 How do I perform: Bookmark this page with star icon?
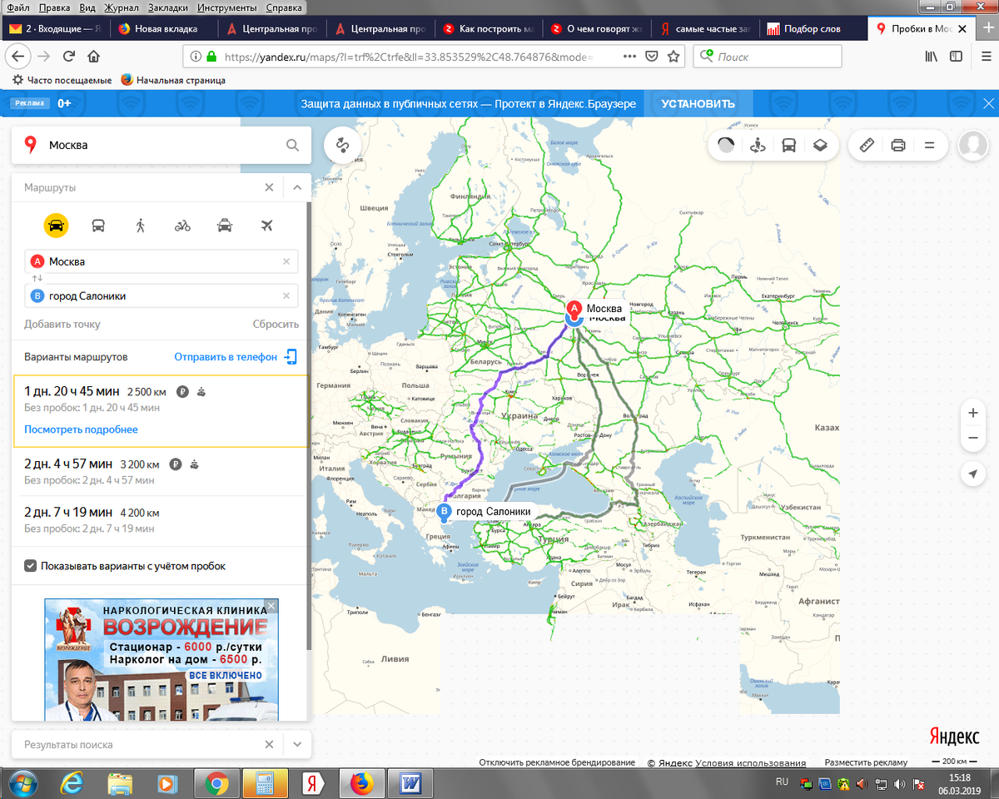click(x=674, y=57)
